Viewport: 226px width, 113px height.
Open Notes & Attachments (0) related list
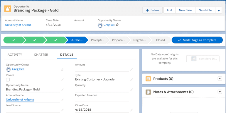[x=173, y=92]
